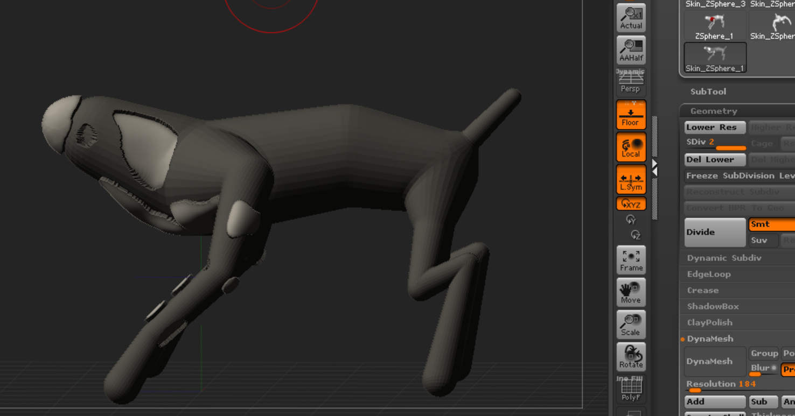This screenshot has width=795, height=416.
Task: Click the Divide button
Action: click(715, 232)
